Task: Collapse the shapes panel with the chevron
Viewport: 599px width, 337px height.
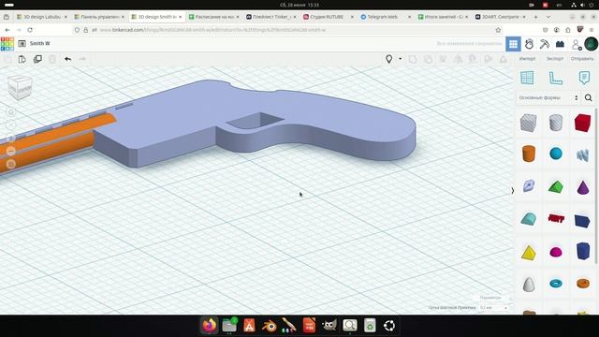Action: (513, 190)
